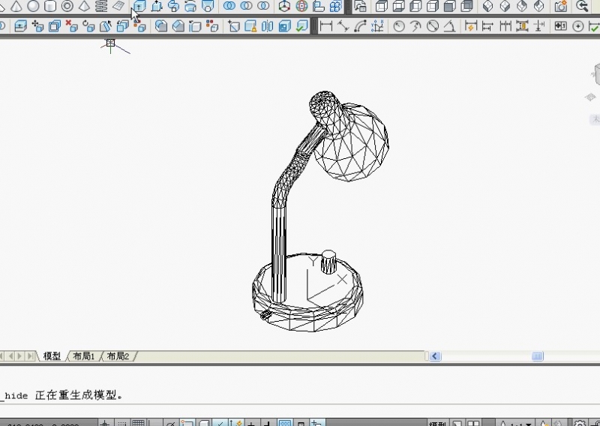Select the Cone solid tool

[16, 6]
